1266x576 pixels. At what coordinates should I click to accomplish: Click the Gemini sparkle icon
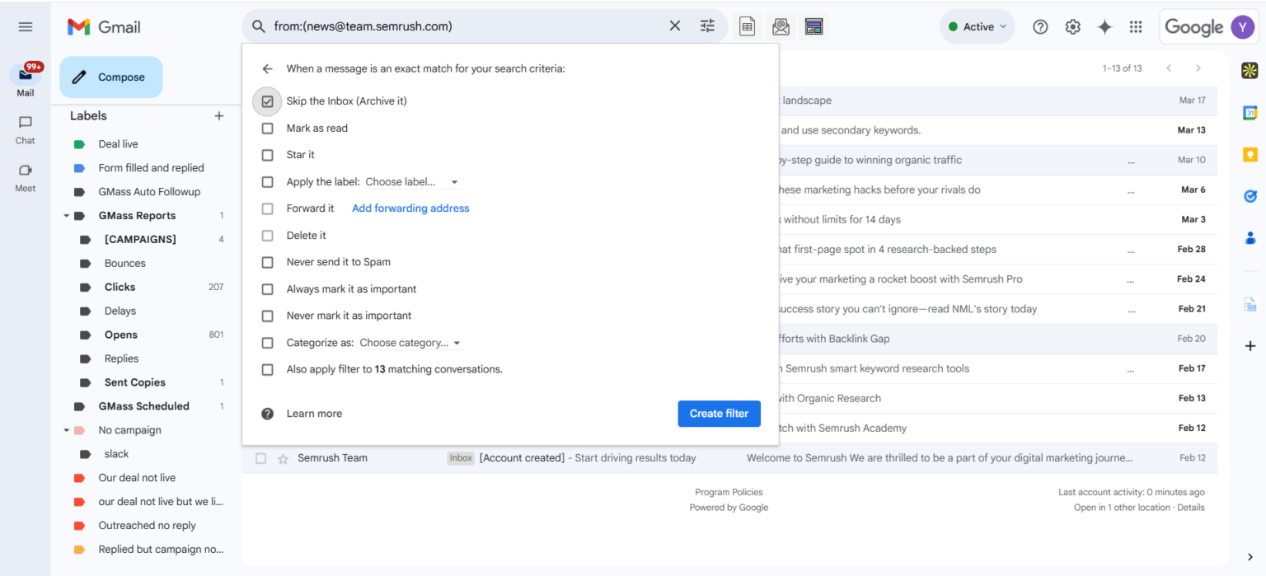coord(1104,26)
